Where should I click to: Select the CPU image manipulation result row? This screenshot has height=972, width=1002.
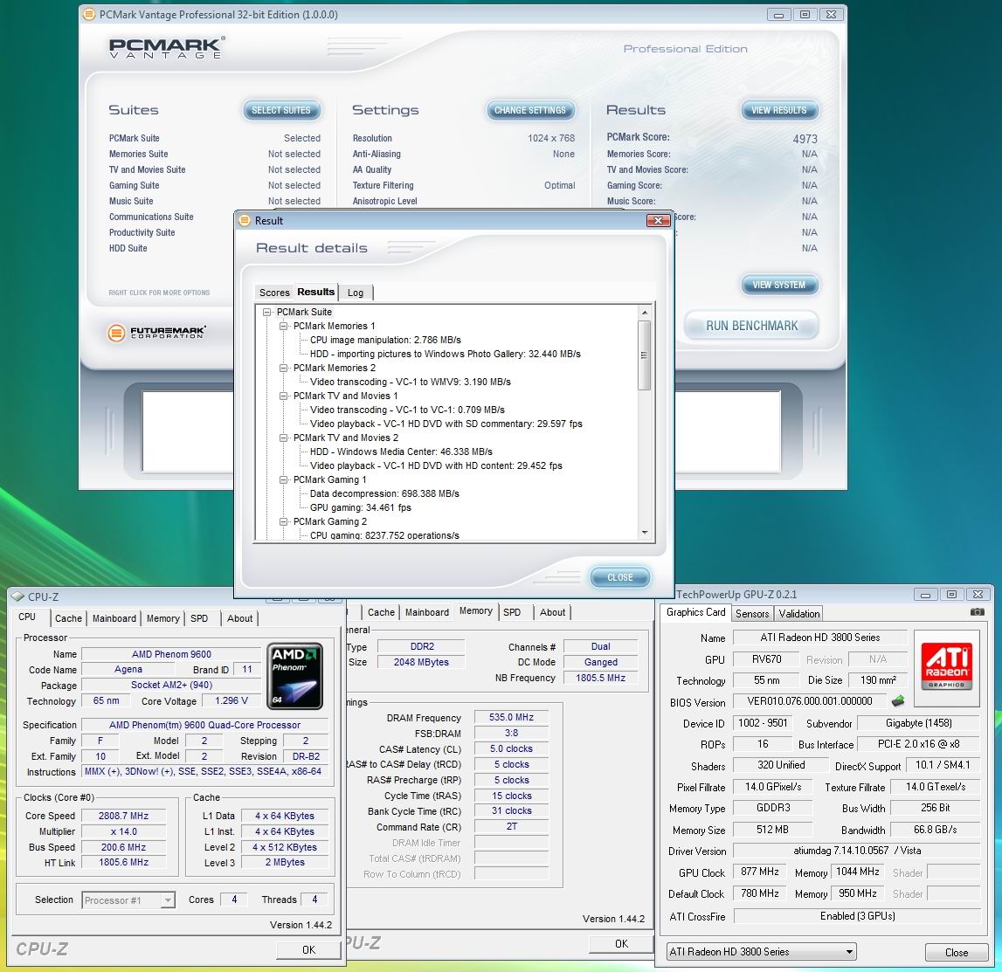(x=385, y=340)
